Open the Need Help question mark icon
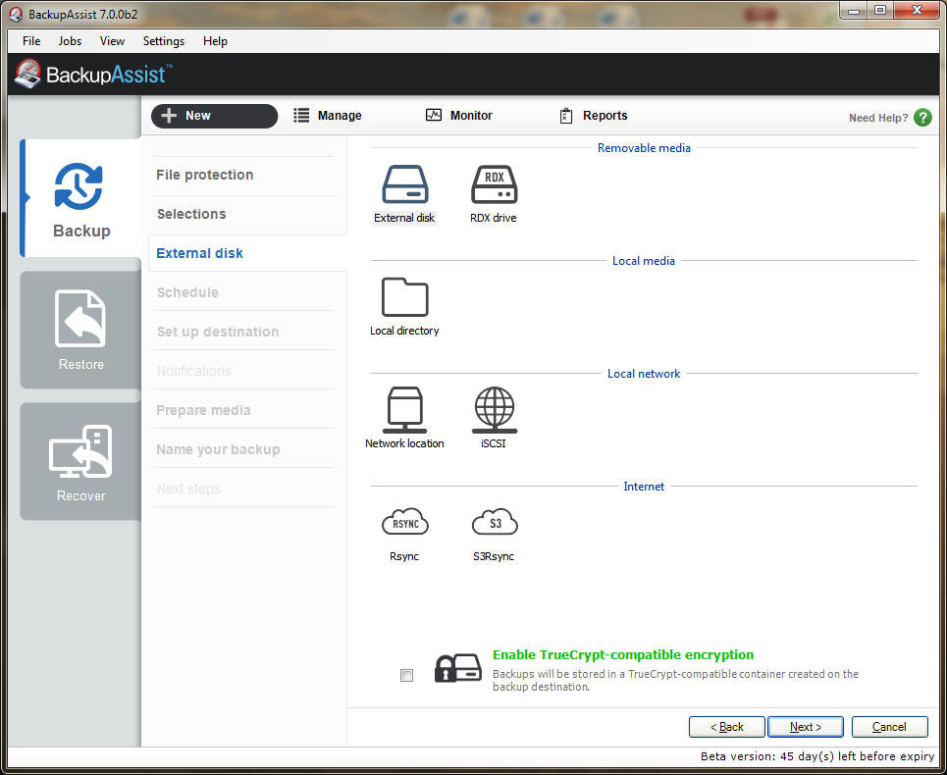The height and width of the screenshot is (775, 947). (x=922, y=118)
